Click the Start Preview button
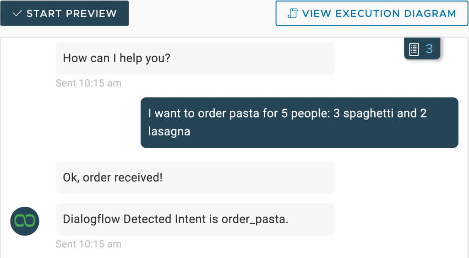Image resolution: width=469 pixels, height=258 pixels. click(x=65, y=13)
